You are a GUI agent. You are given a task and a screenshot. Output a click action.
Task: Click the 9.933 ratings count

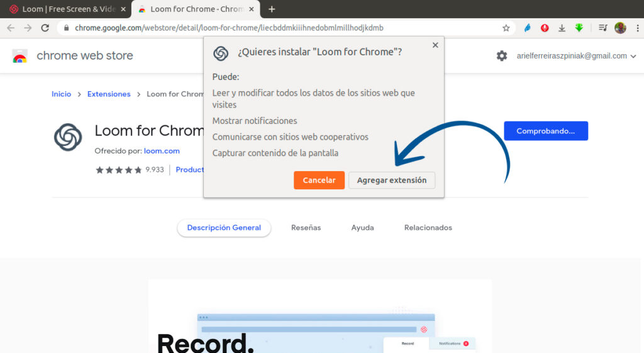pos(155,170)
